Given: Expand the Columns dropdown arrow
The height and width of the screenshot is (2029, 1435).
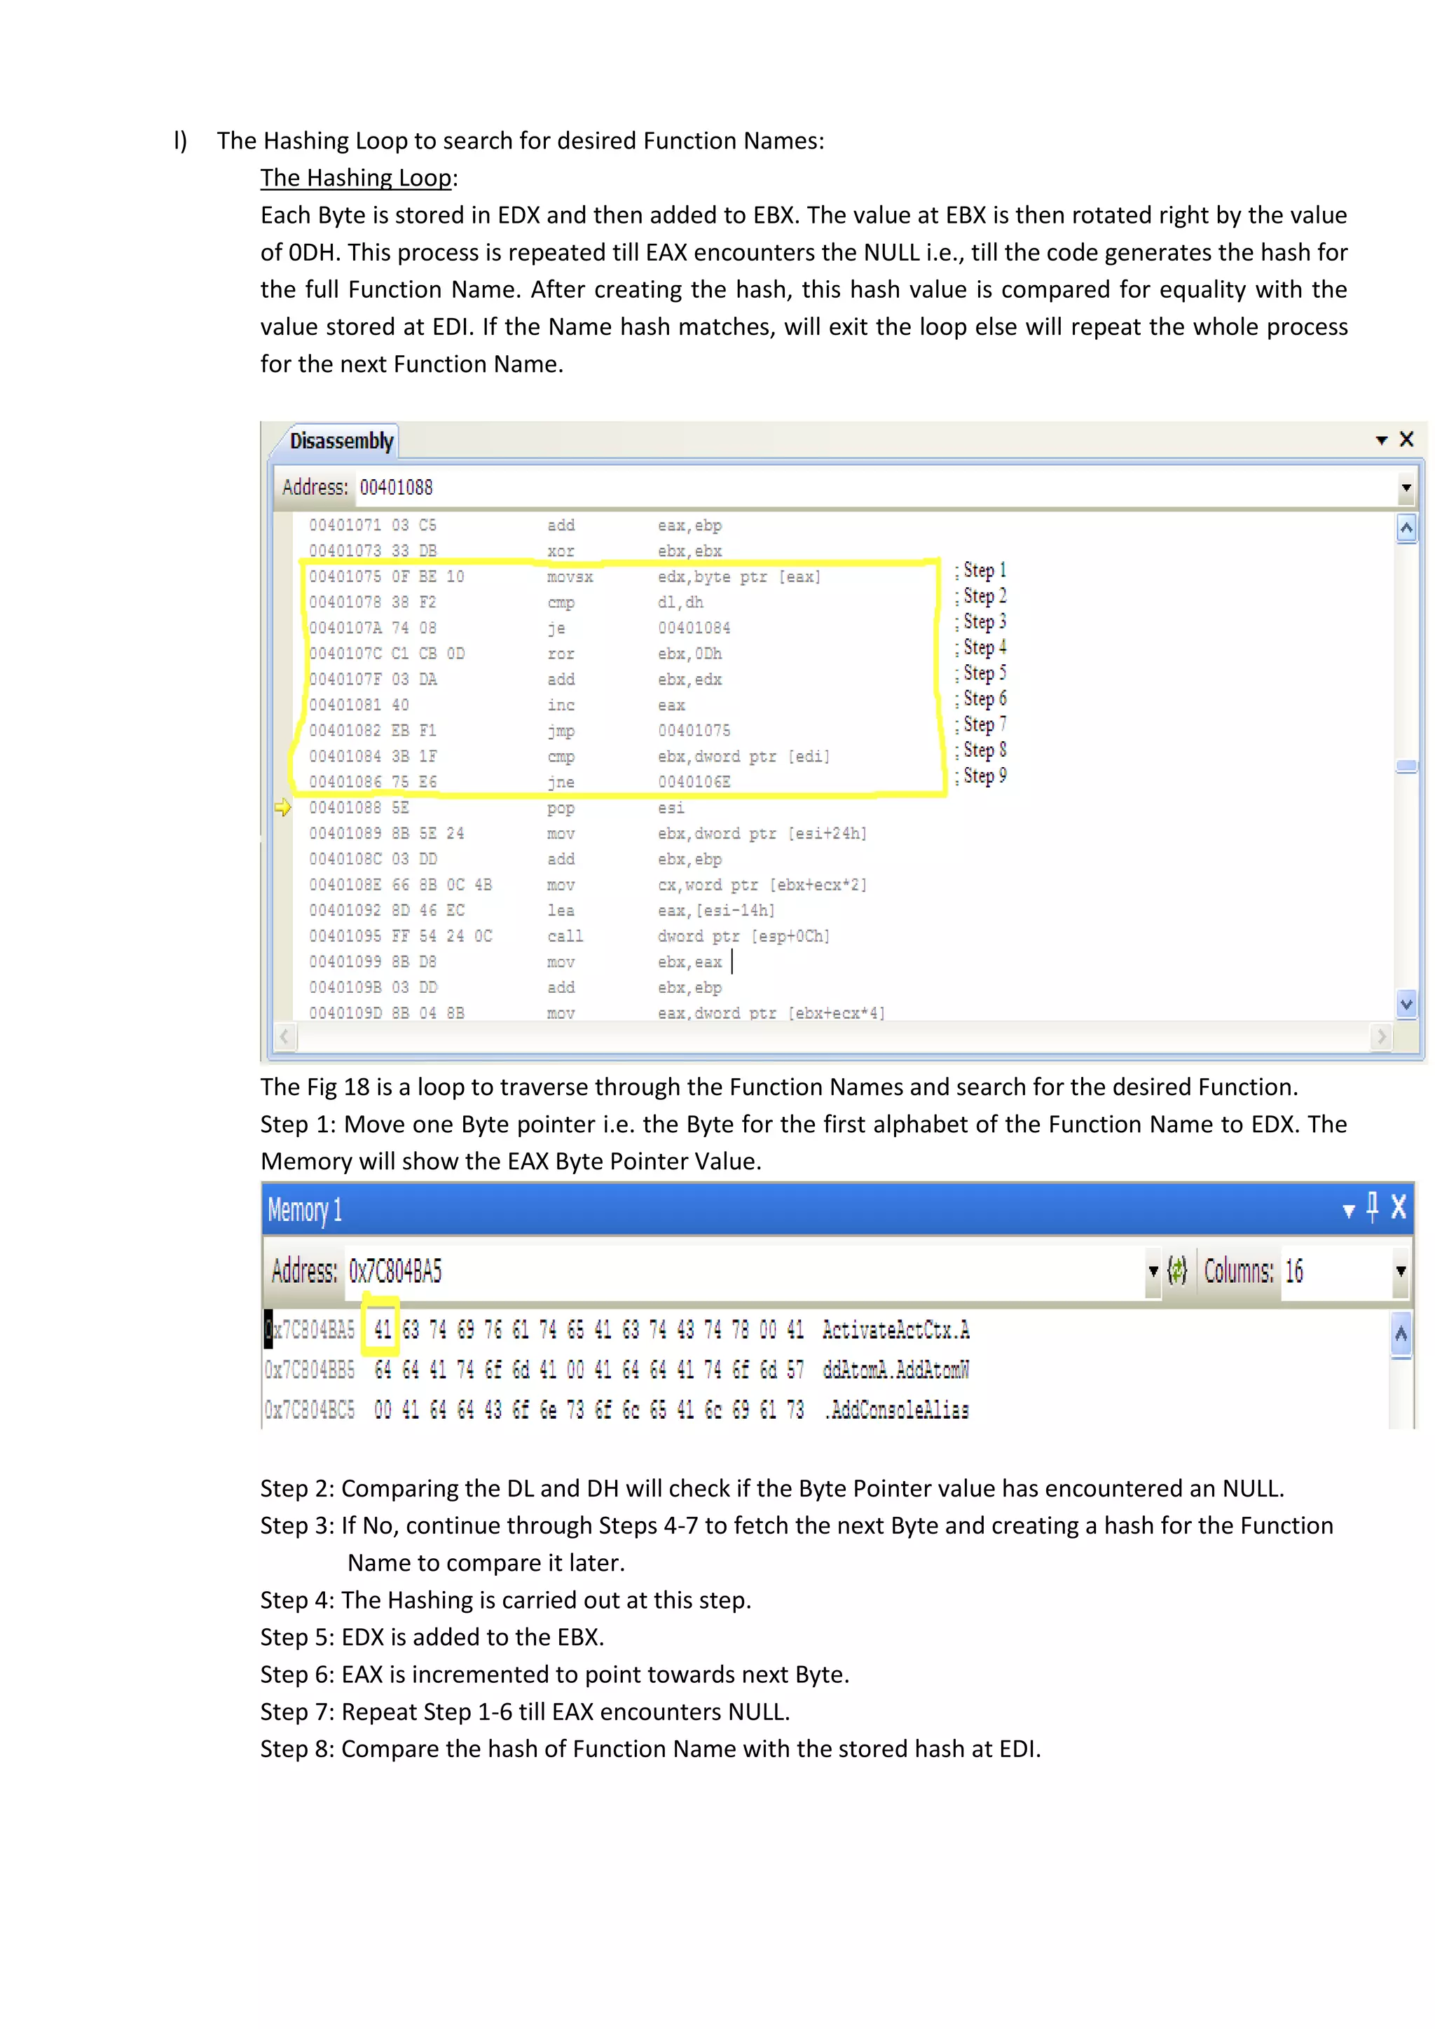Looking at the screenshot, I should click(1401, 1271).
